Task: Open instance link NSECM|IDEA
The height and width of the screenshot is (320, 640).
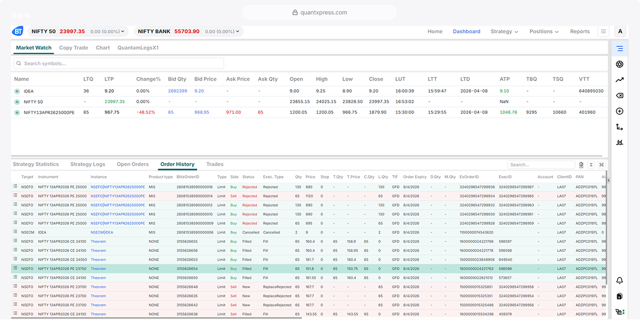Action: pyautogui.click(x=102, y=232)
